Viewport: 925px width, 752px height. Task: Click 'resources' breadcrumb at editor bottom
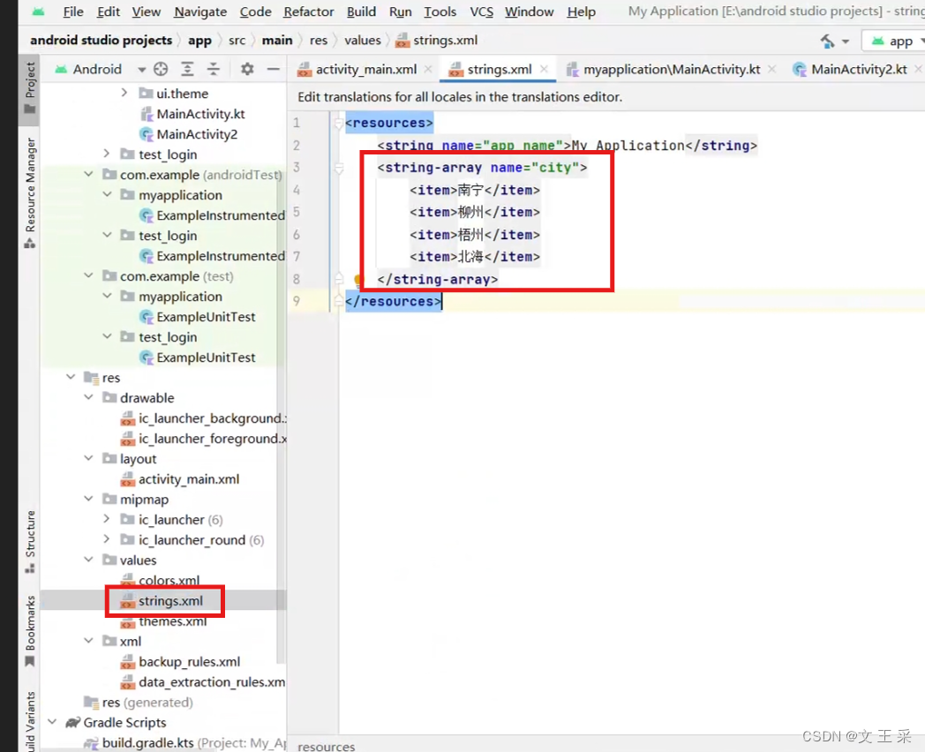click(326, 747)
